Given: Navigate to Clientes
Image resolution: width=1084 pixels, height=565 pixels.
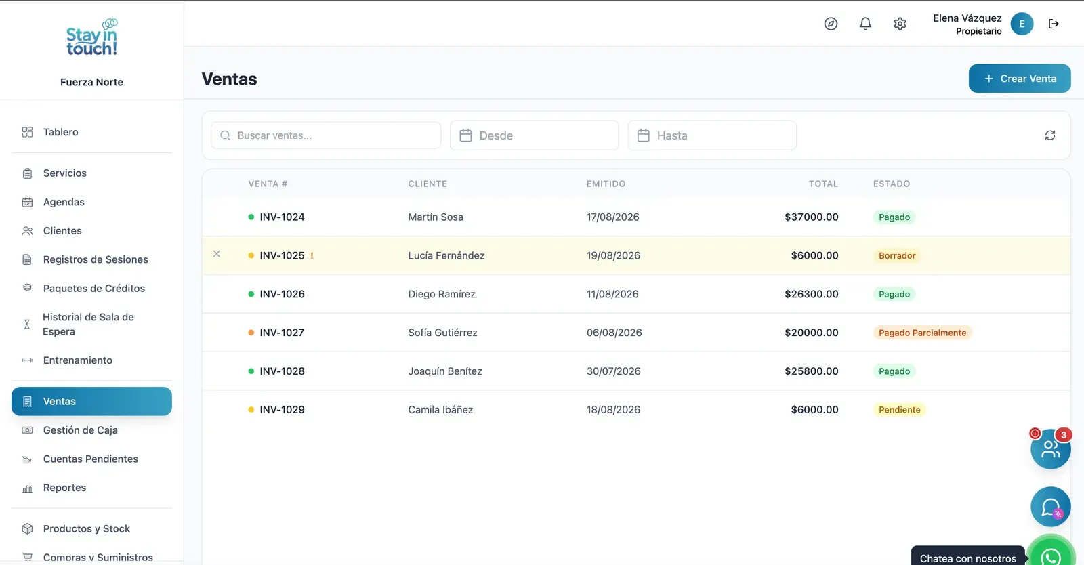Looking at the screenshot, I should pos(91,231).
